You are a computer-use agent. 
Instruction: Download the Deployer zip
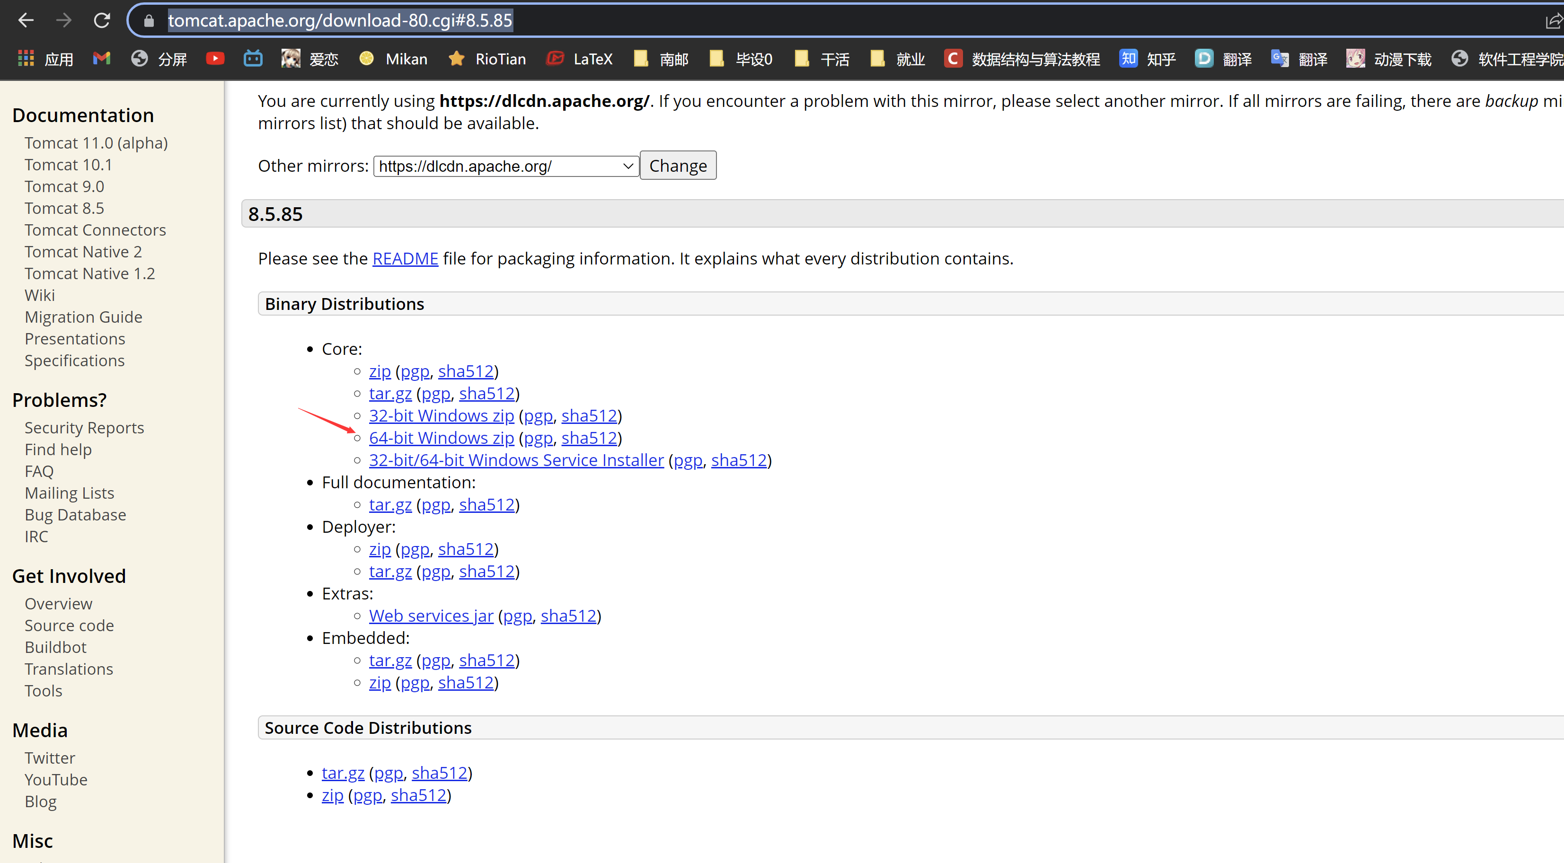click(380, 549)
